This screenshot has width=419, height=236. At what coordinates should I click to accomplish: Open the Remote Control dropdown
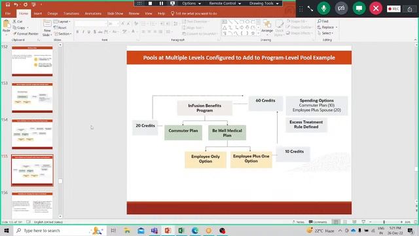tap(225, 3)
